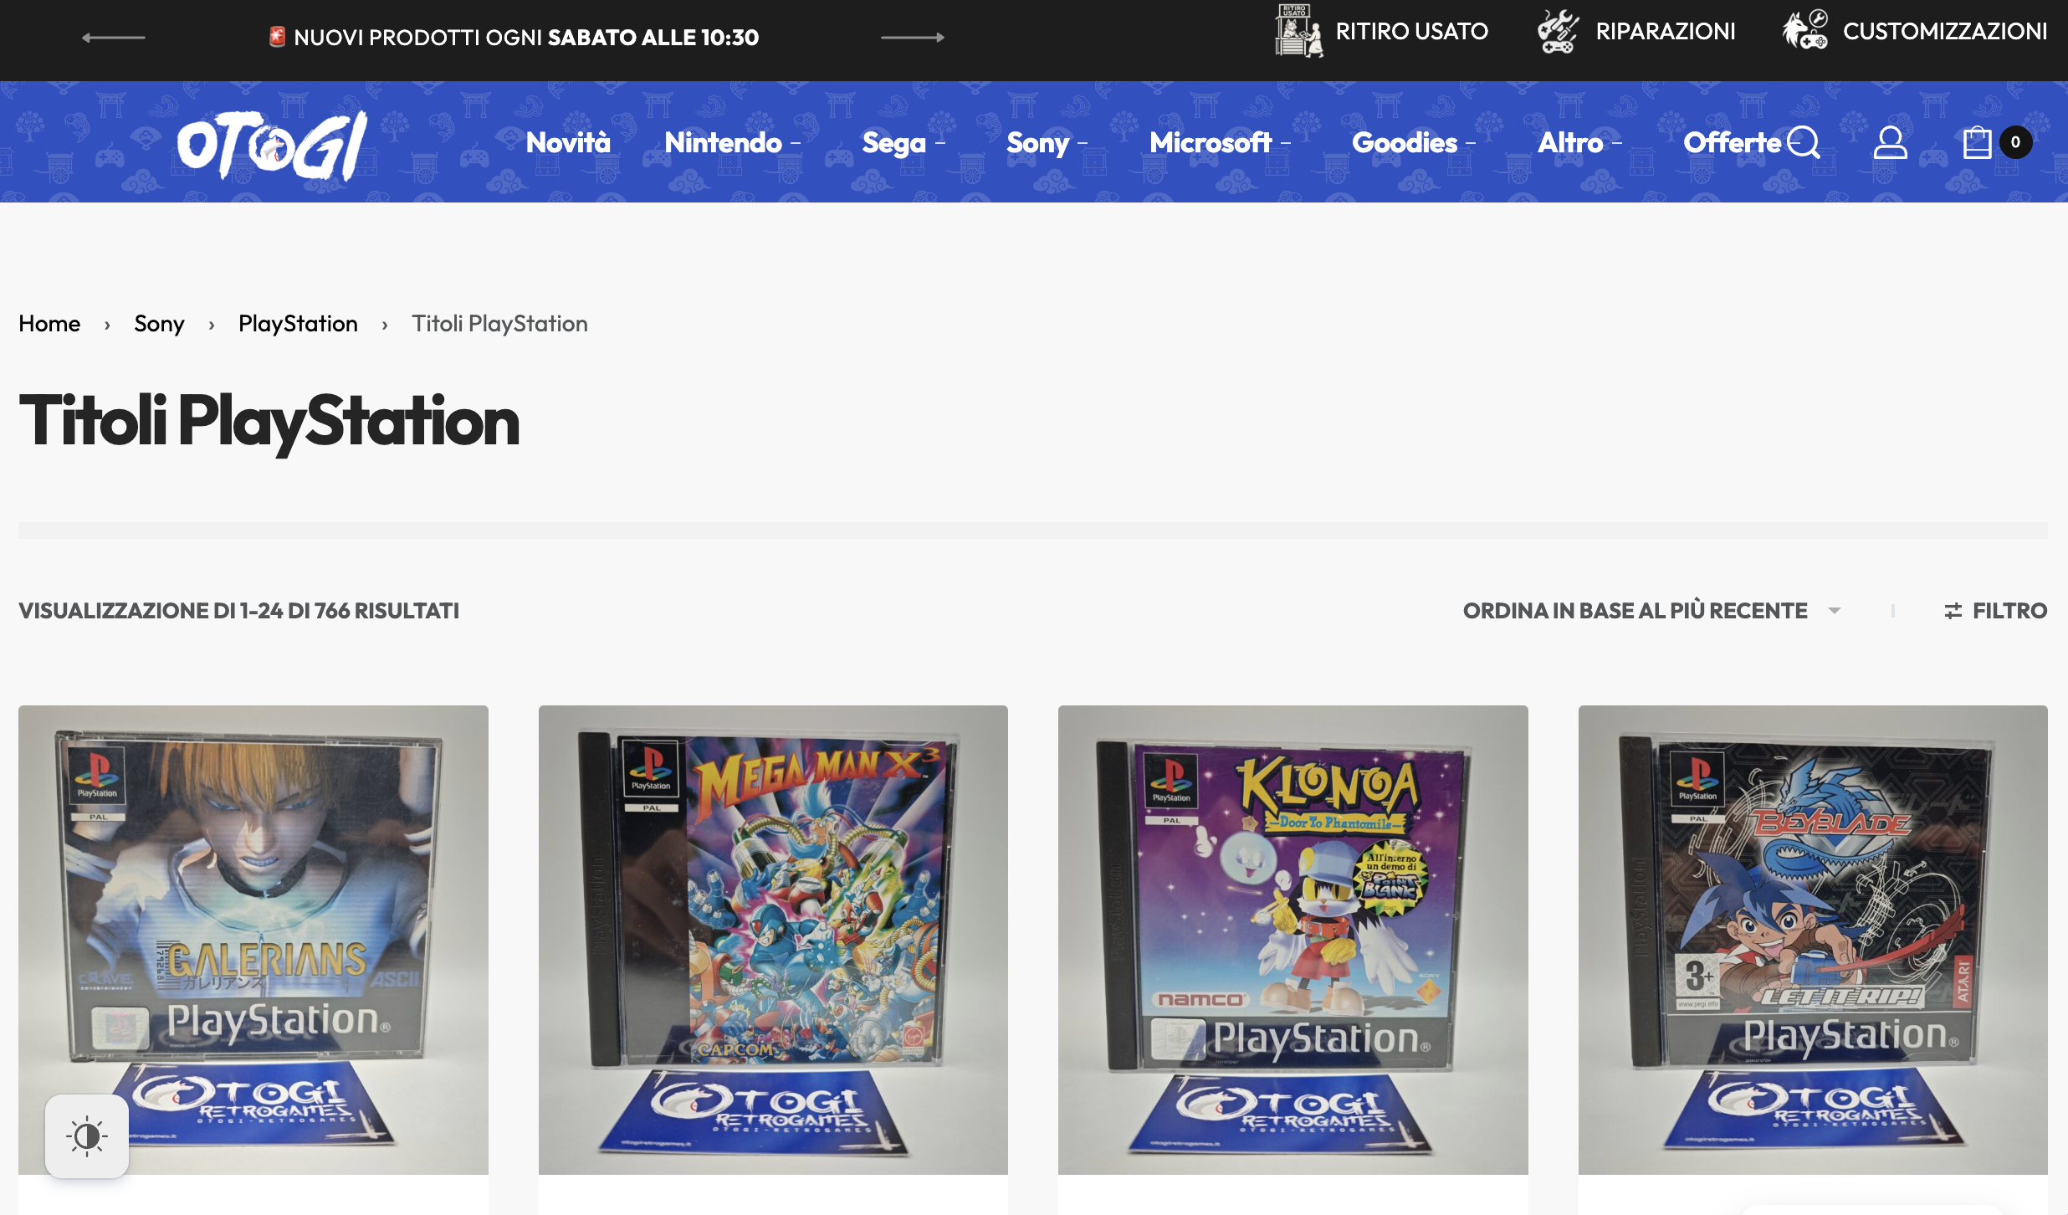Expand the Altro menu
Screen dimensions: 2068x1215
coord(1579,142)
